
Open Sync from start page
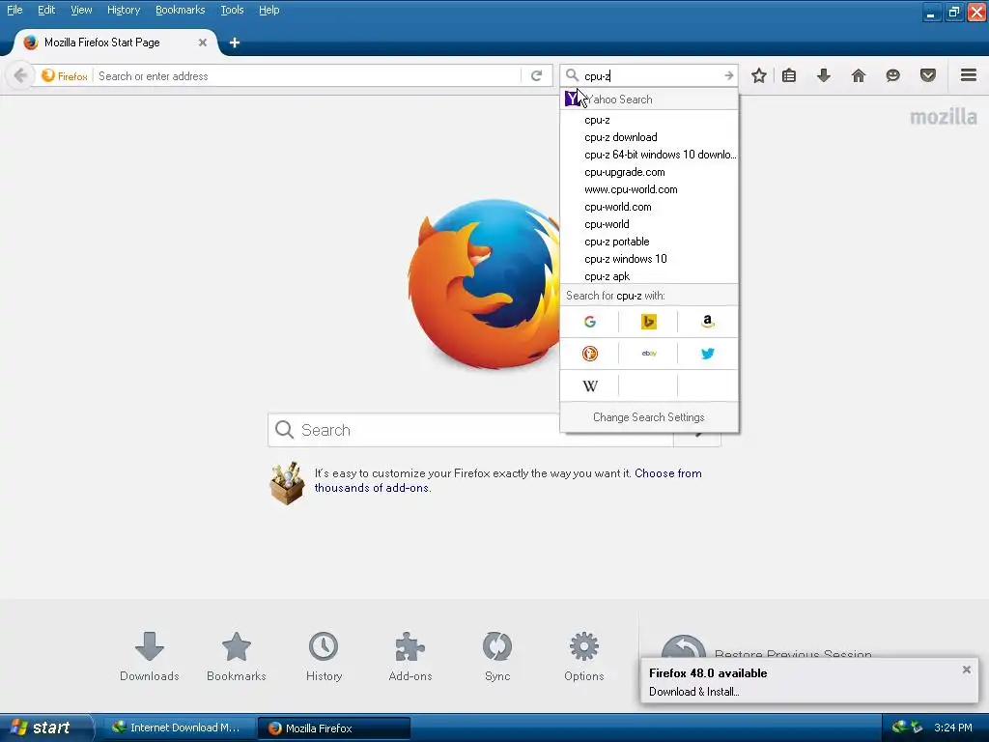497,656
